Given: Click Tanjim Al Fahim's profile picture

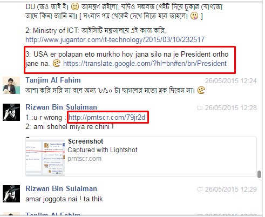Looking at the screenshot, I should [x=11, y=85].
